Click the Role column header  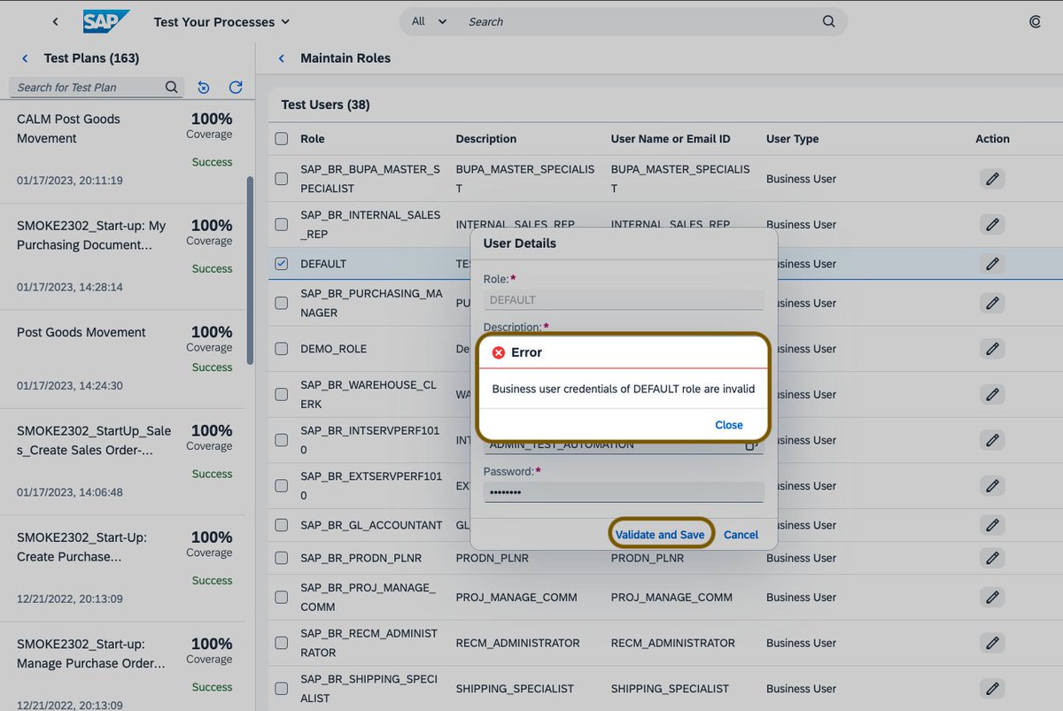click(313, 139)
